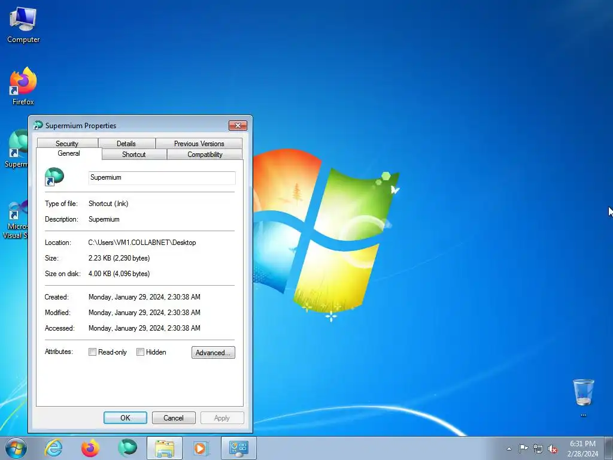613x460 pixels.
Task: Click the Advanced... attributes button
Action: click(x=213, y=352)
